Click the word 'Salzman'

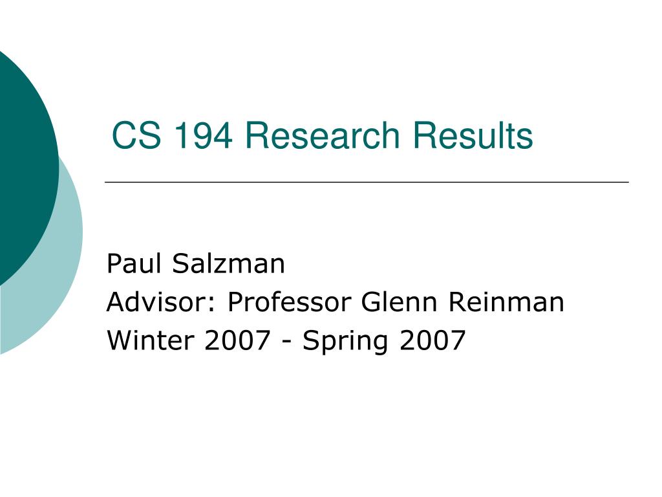(x=228, y=264)
